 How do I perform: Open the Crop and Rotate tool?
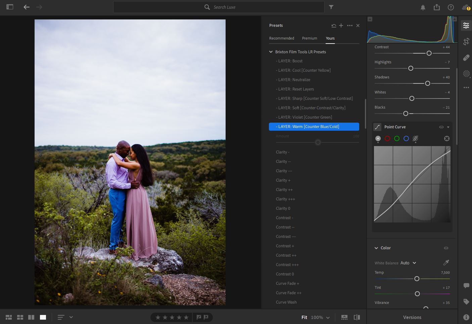(x=466, y=42)
